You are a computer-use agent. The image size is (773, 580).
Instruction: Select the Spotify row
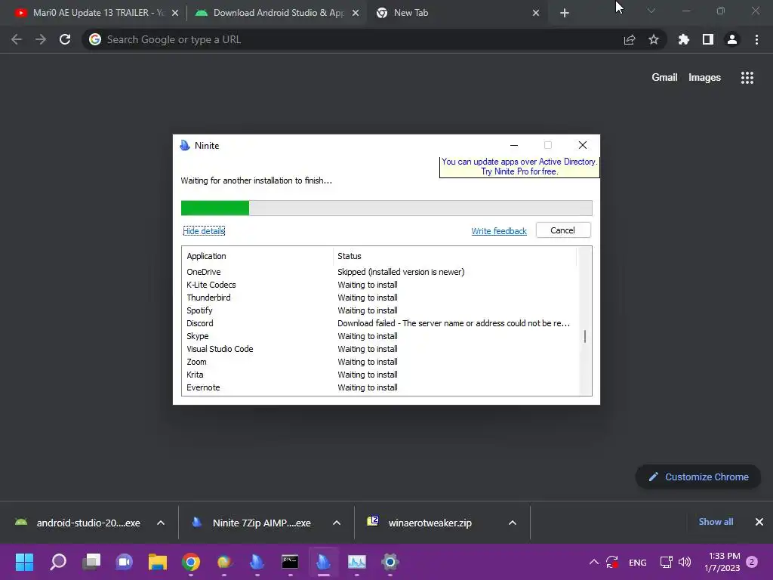[379, 310]
